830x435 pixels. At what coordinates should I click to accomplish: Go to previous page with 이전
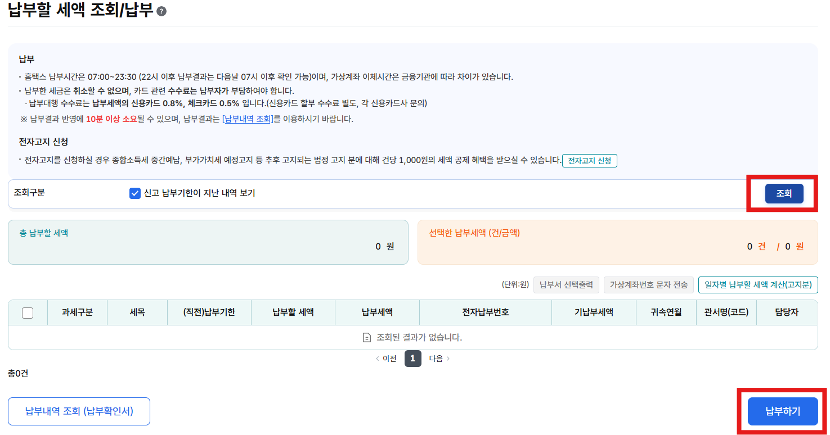[386, 359]
